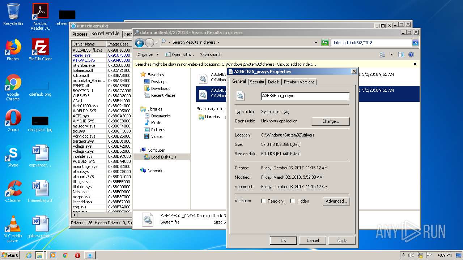Click Internet Explorer in the taskbar
The height and width of the screenshot is (260, 463).
pos(29,255)
